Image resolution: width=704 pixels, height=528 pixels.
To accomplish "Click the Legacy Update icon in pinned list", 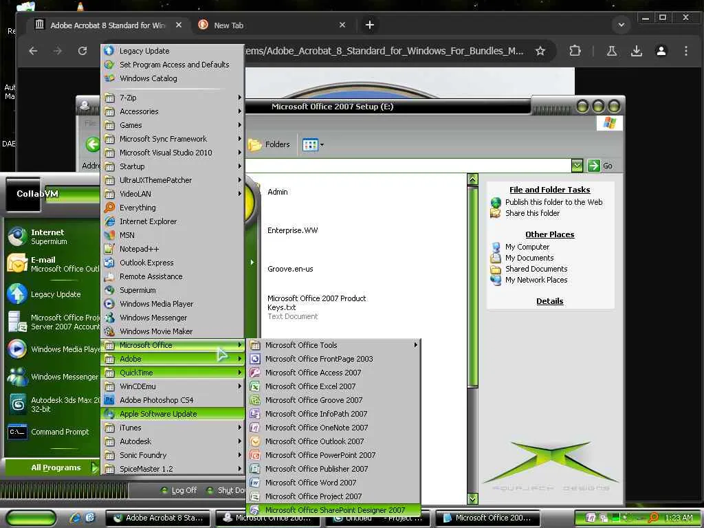I will coord(17,294).
